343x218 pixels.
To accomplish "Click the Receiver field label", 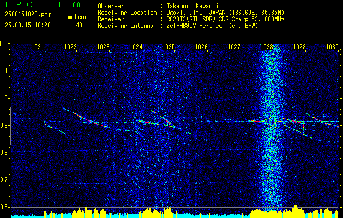I will click(x=111, y=19).
